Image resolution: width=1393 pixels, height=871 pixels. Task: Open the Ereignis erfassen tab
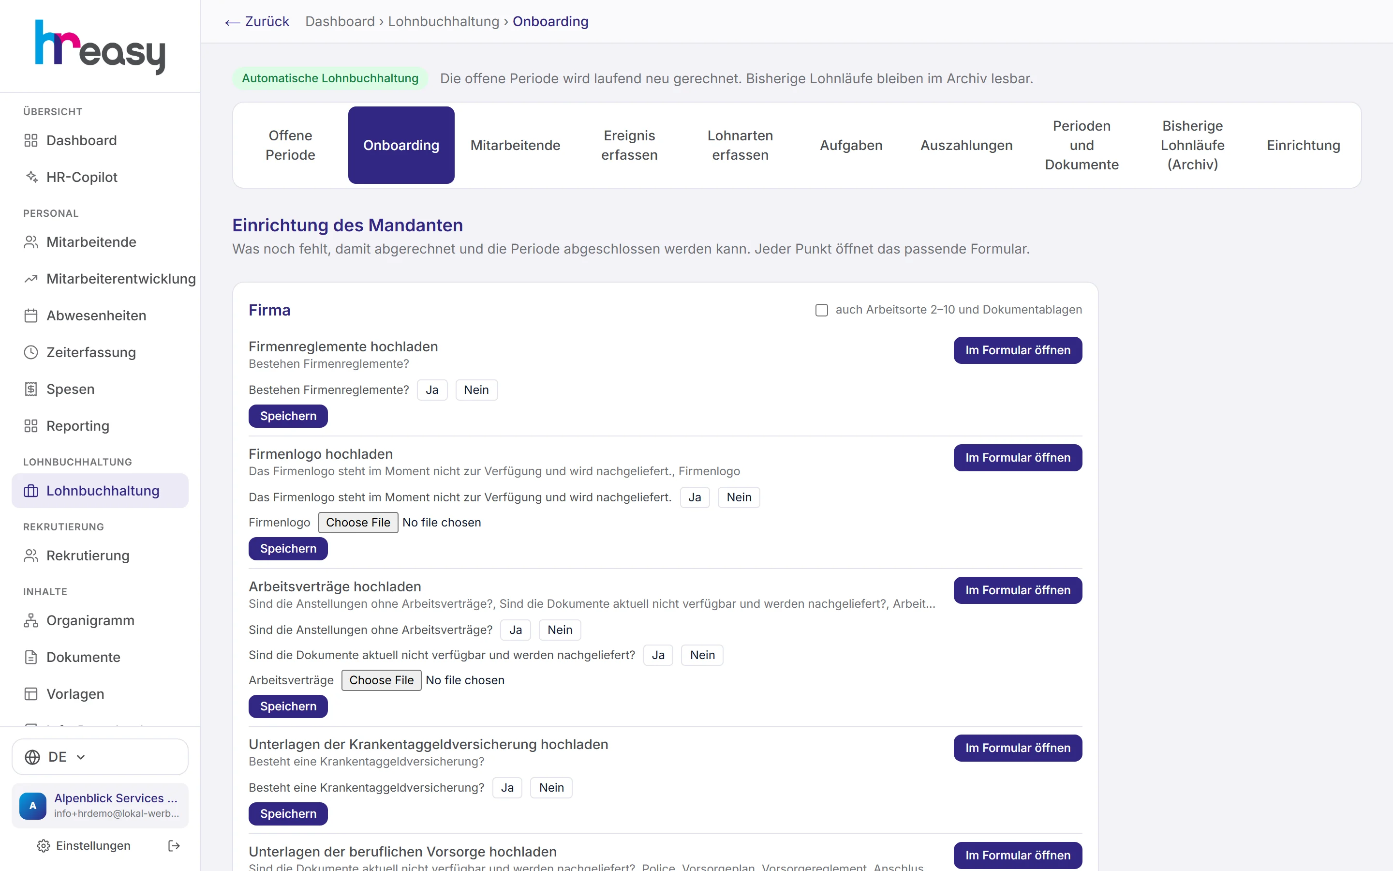point(629,145)
